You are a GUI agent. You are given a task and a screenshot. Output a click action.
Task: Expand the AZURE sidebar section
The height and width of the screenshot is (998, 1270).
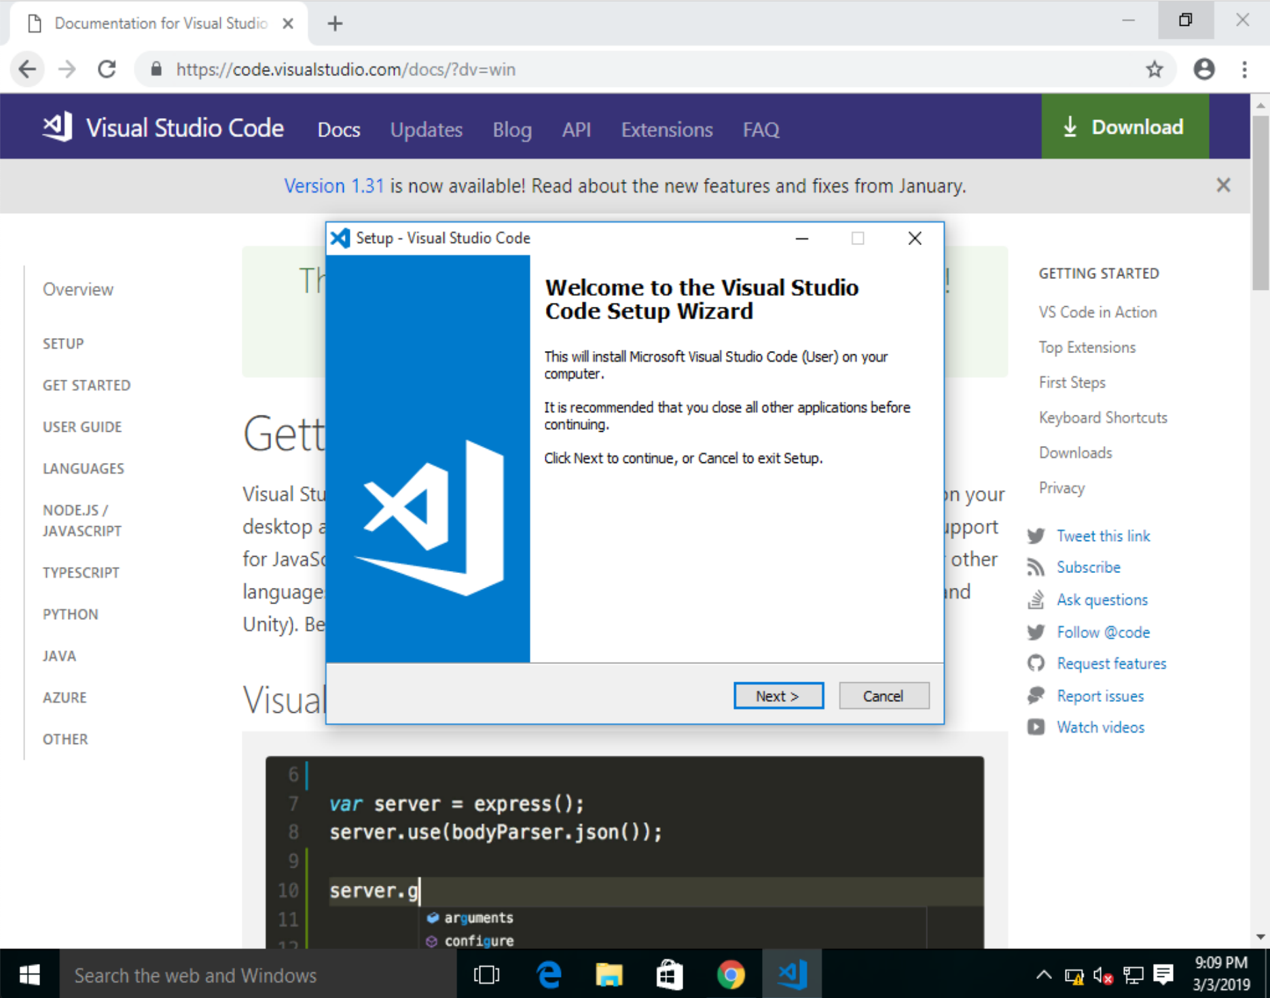65,697
